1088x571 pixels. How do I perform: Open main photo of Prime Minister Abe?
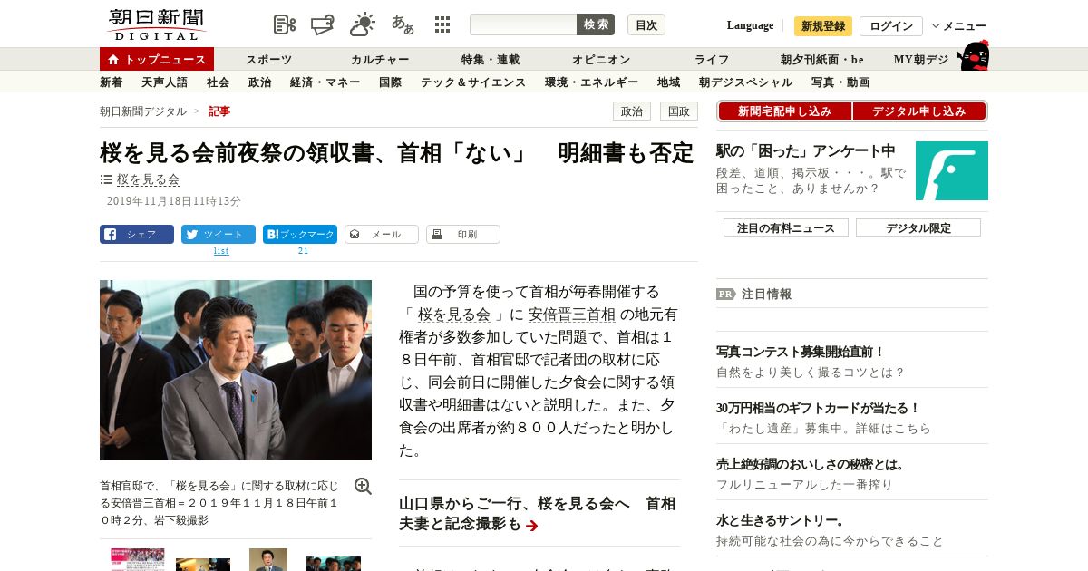pos(236,370)
